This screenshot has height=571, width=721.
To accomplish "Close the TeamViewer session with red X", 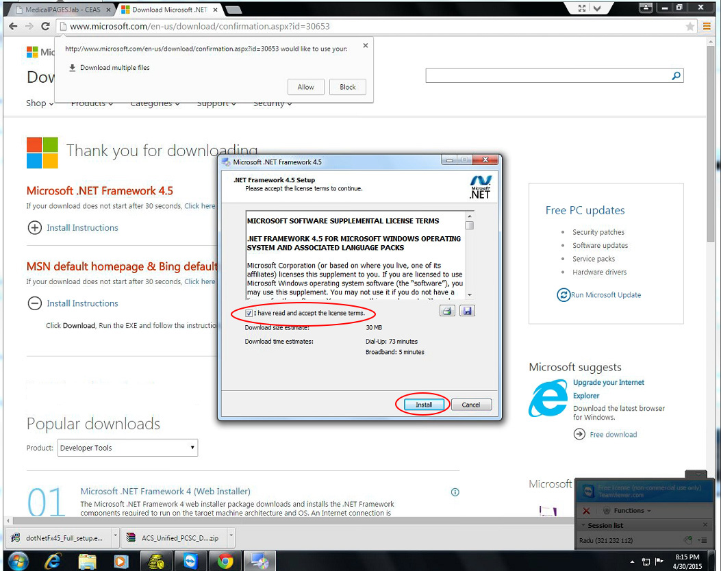I will (x=586, y=511).
